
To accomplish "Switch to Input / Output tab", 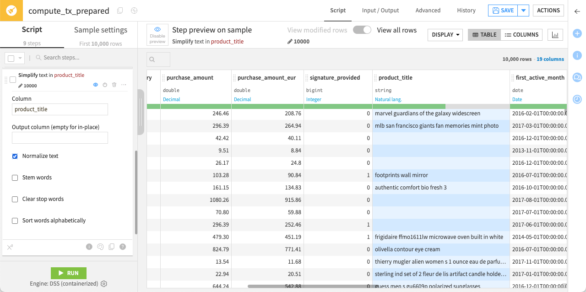I will tap(380, 11).
